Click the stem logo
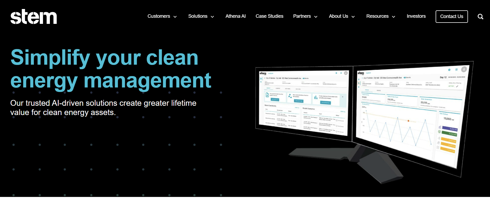490x198 pixels. [x=34, y=17]
